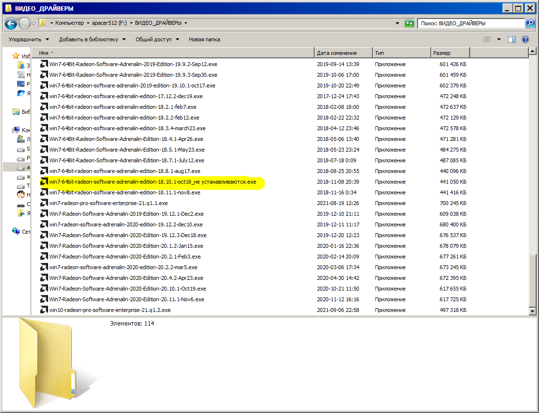
Task: Sort by the Тип column header
Action: pyautogui.click(x=402, y=53)
